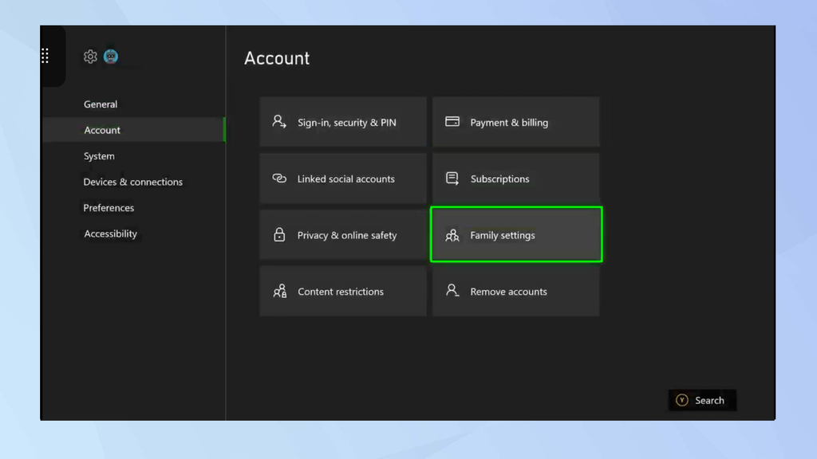Open the System settings section
817x459 pixels.
[x=99, y=155]
